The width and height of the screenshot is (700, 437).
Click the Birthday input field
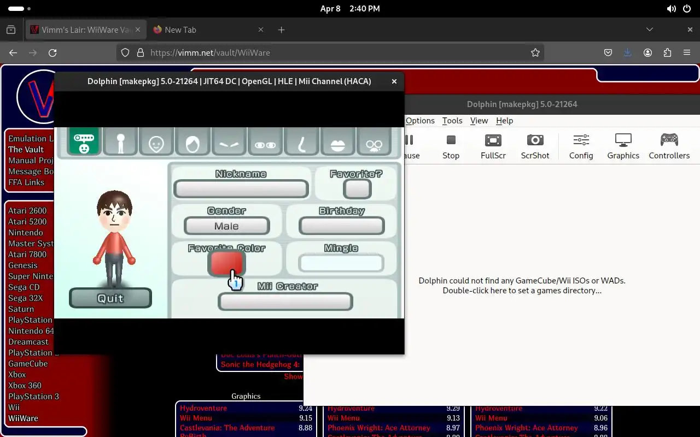[x=341, y=226]
